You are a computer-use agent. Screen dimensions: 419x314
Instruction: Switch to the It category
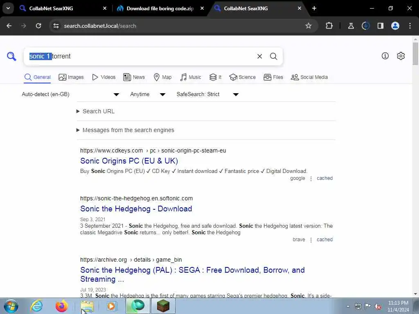click(x=215, y=77)
